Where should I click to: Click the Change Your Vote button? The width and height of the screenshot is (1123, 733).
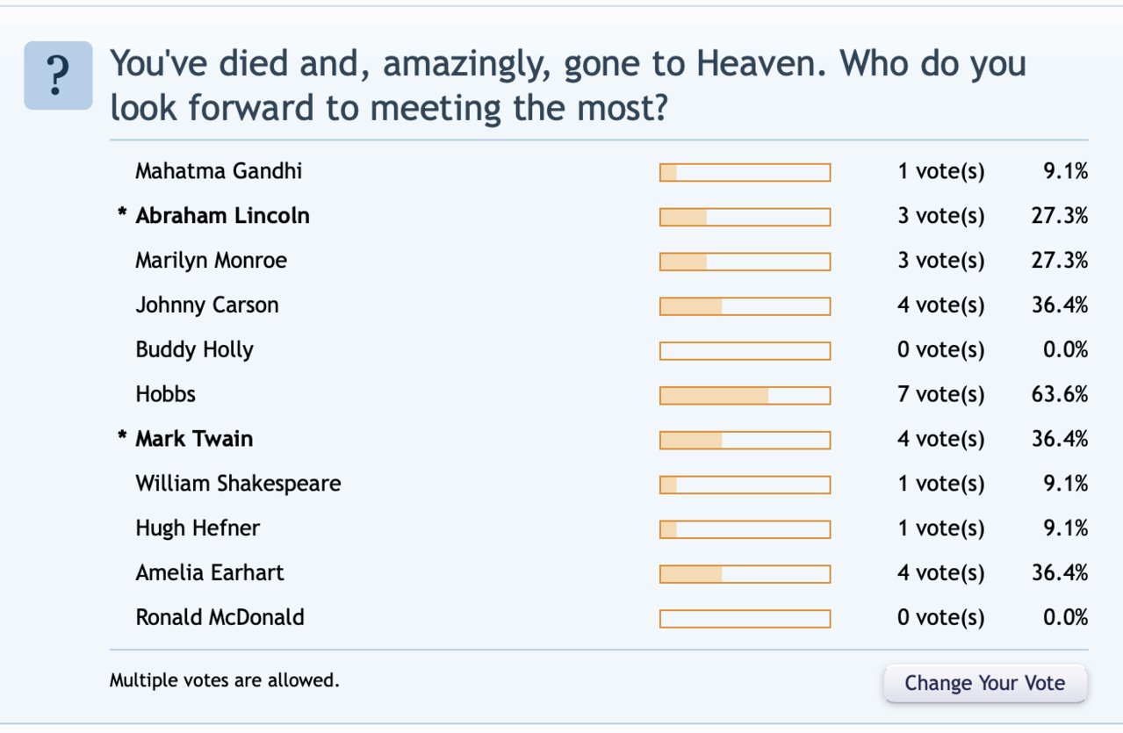pyautogui.click(x=984, y=683)
